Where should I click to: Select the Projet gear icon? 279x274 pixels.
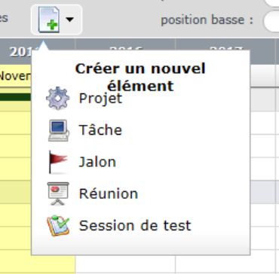tap(58, 99)
